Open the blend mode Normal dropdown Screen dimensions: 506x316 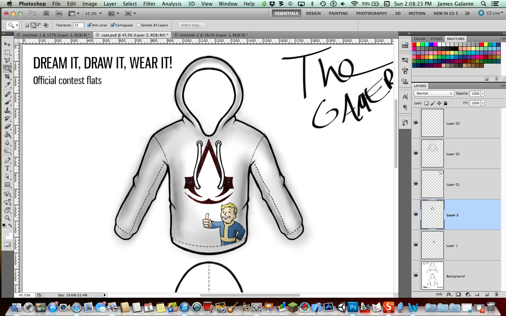click(434, 93)
